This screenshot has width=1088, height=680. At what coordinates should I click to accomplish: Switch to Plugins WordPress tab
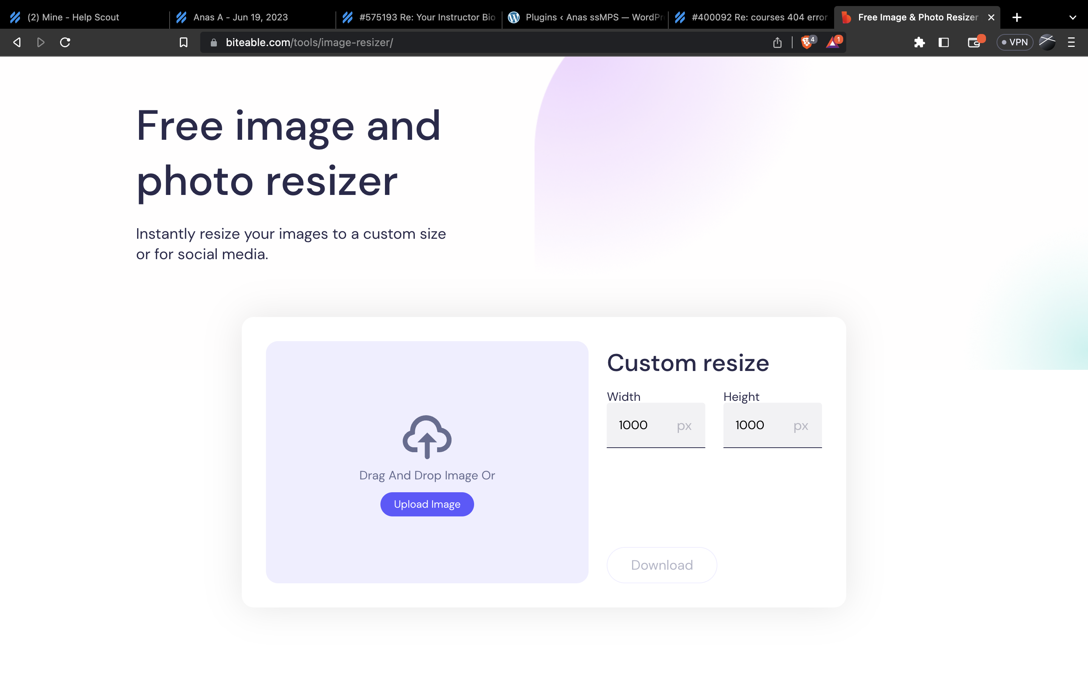pyautogui.click(x=584, y=17)
